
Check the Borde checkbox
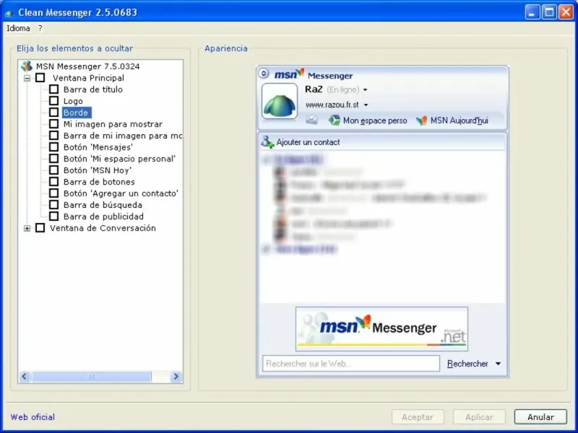53,113
